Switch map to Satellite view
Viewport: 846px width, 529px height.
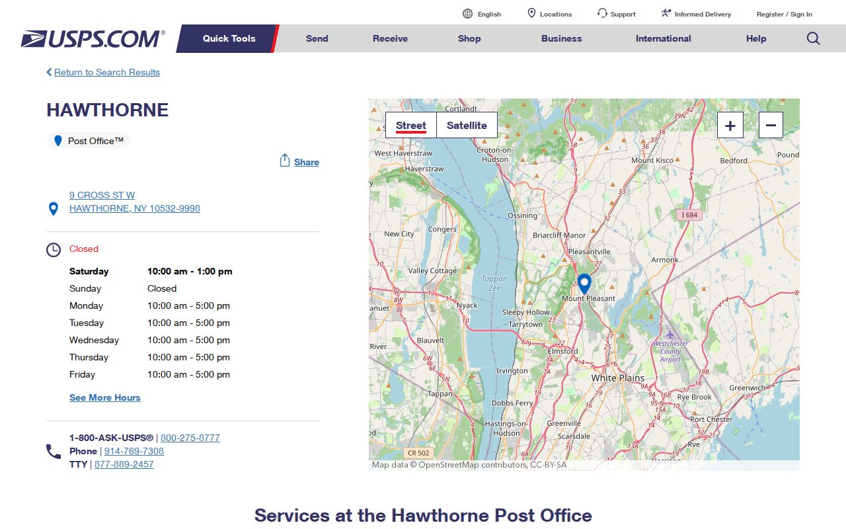pyautogui.click(x=467, y=125)
